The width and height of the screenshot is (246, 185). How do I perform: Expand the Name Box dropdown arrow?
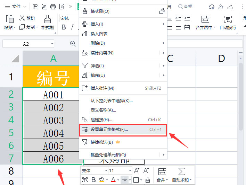(x=52, y=44)
